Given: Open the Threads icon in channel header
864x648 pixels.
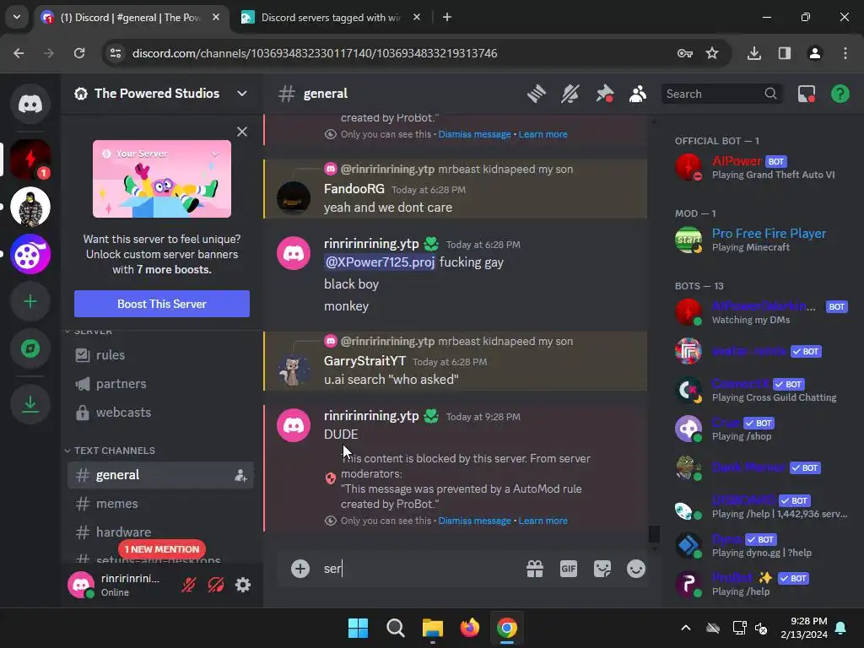Looking at the screenshot, I should (536, 94).
